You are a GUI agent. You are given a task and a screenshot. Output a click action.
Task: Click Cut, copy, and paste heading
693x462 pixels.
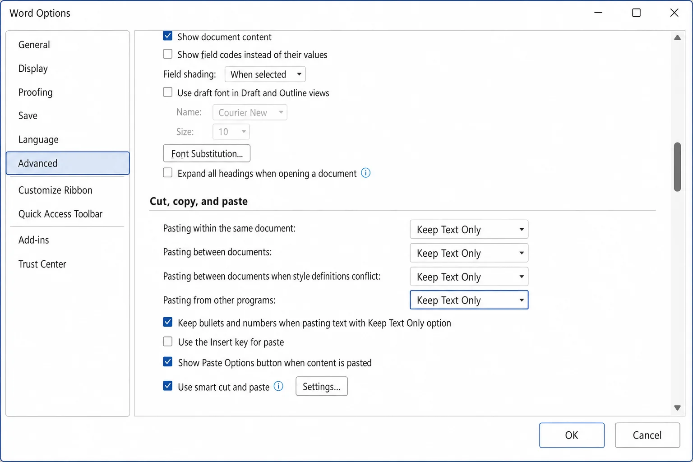tap(199, 201)
